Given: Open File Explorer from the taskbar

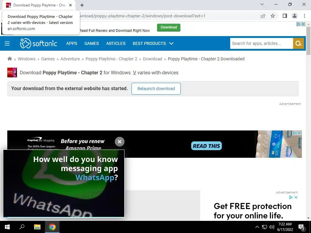Looking at the screenshot, I should 37,227.
